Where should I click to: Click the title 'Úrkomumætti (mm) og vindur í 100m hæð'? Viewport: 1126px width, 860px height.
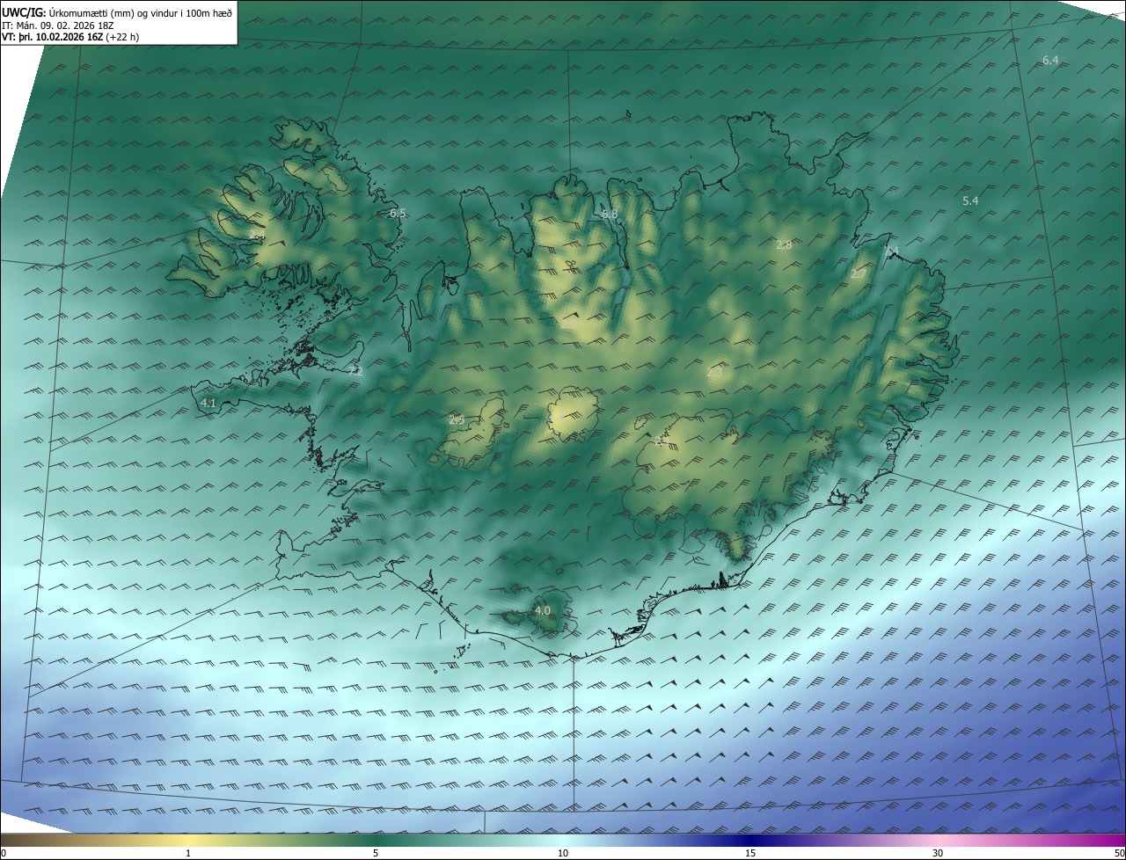coord(141,12)
